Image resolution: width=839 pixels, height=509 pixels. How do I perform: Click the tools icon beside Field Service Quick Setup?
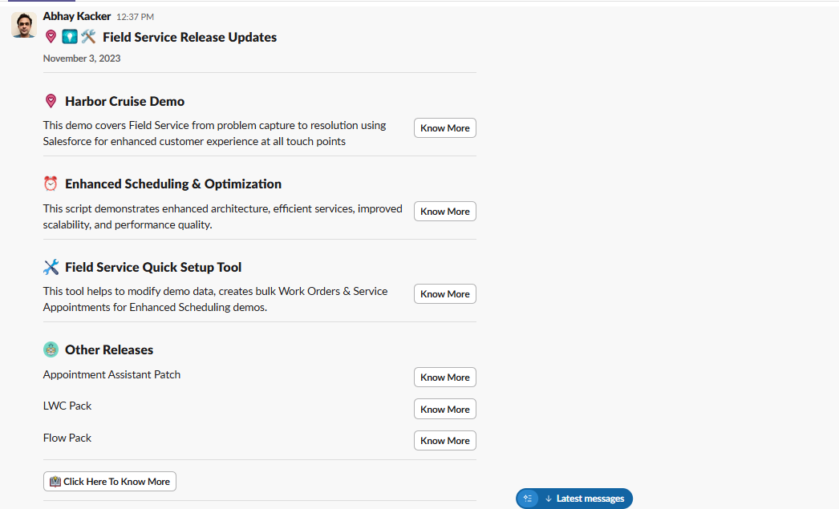(x=51, y=267)
